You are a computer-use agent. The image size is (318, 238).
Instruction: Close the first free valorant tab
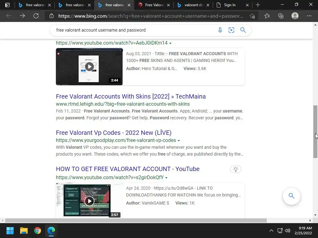click(49, 5)
